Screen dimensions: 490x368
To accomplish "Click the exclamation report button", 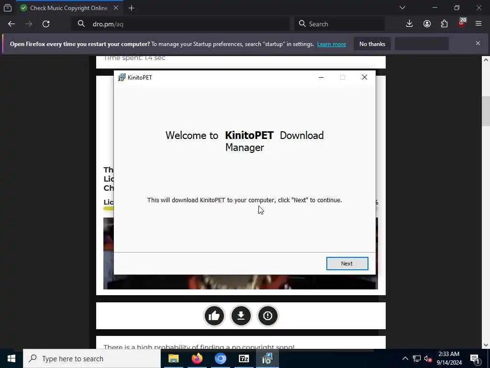I will point(267,316).
